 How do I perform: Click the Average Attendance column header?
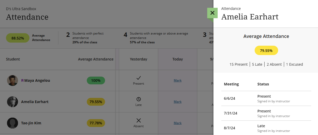point(96,59)
